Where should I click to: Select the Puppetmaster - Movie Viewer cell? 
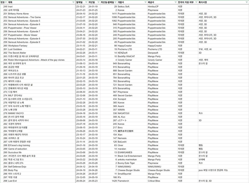pyautogui.click(x=42, y=35)
